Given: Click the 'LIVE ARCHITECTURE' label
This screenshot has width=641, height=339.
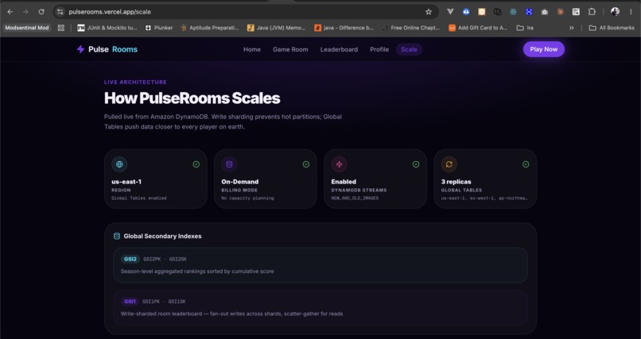Looking at the screenshot, I should (x=135, y=82).
